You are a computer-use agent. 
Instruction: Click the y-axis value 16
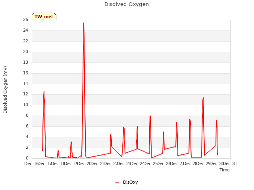click(x=25, y=73)
